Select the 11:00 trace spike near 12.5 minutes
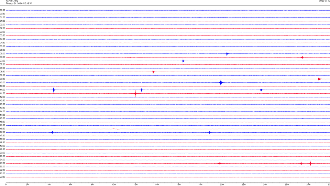The image size is (330, 186). coord(142,90)
